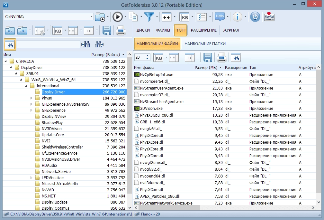Save top files list with floppy disk icon
Screen dimensions: 324x220
207,57
